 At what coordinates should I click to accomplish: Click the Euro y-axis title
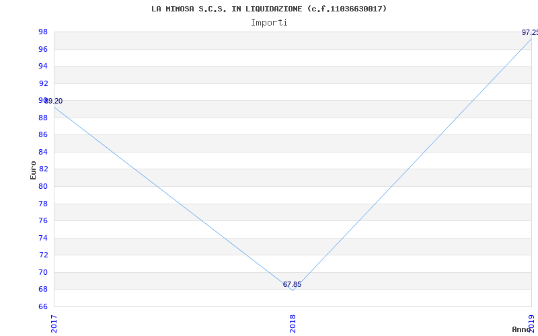pyautogui.click(x=33, y=171)
